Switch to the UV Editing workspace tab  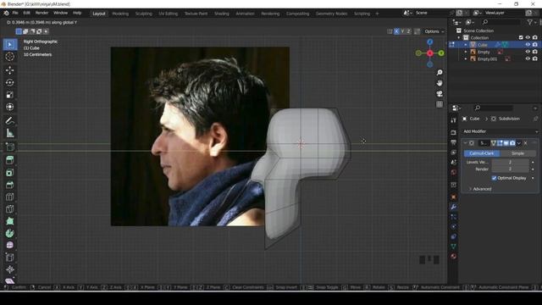coord(168,14)
